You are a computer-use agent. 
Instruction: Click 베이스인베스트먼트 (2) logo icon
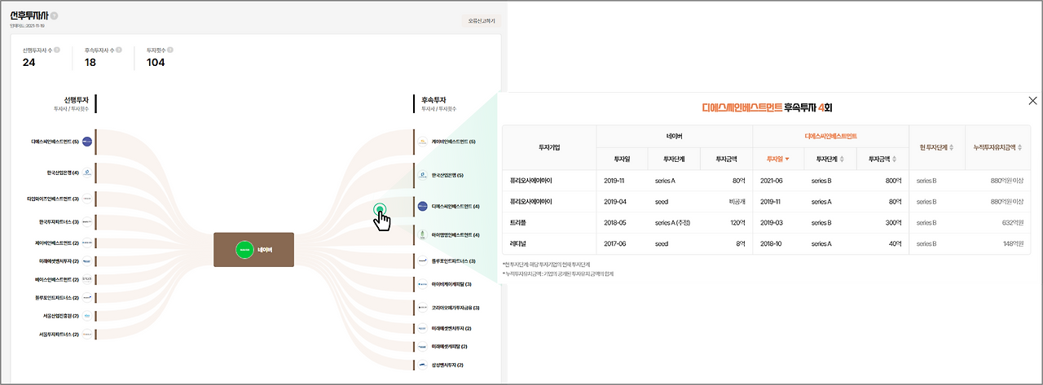pyautogui.click(x=87, y=279)
